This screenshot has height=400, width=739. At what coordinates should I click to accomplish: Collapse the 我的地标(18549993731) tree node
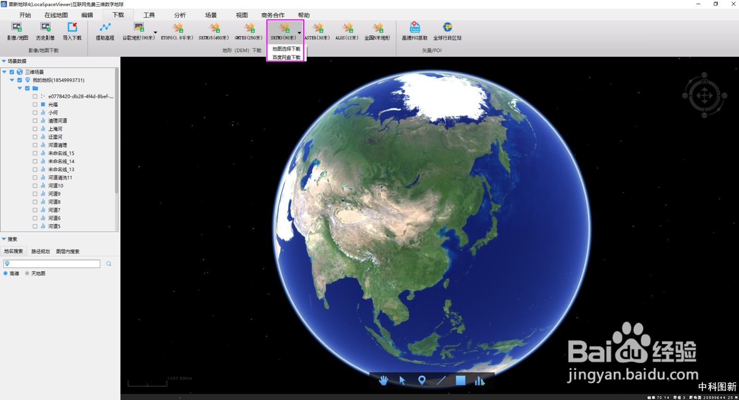coord(12,80)
